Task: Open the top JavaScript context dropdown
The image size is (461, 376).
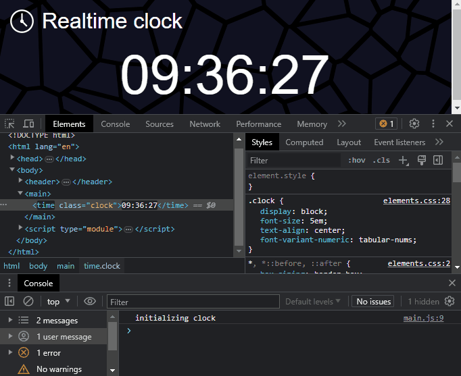Action: click(x=58, y=301)
